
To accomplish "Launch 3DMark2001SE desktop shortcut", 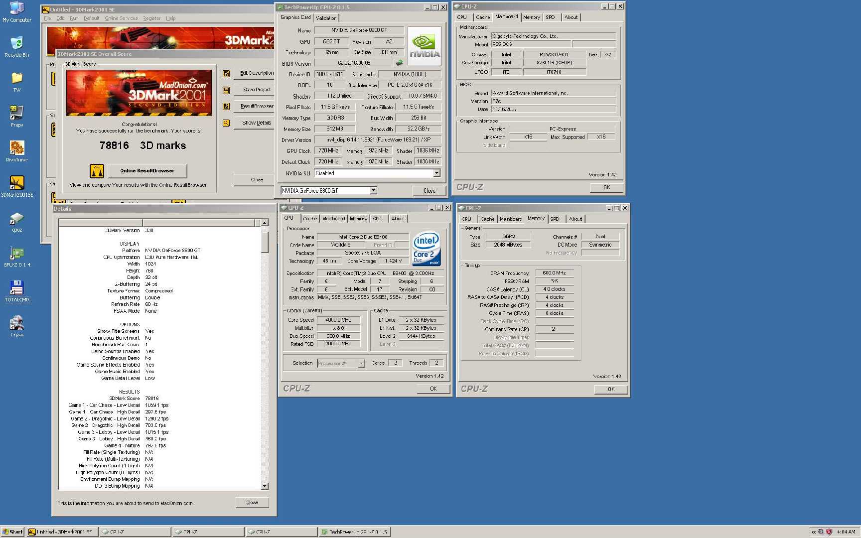I will pyautogui.click(x=17, y=186).
